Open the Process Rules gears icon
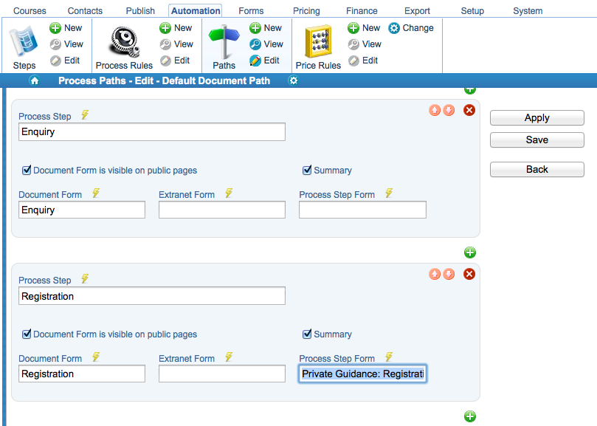 coord(125,41)
